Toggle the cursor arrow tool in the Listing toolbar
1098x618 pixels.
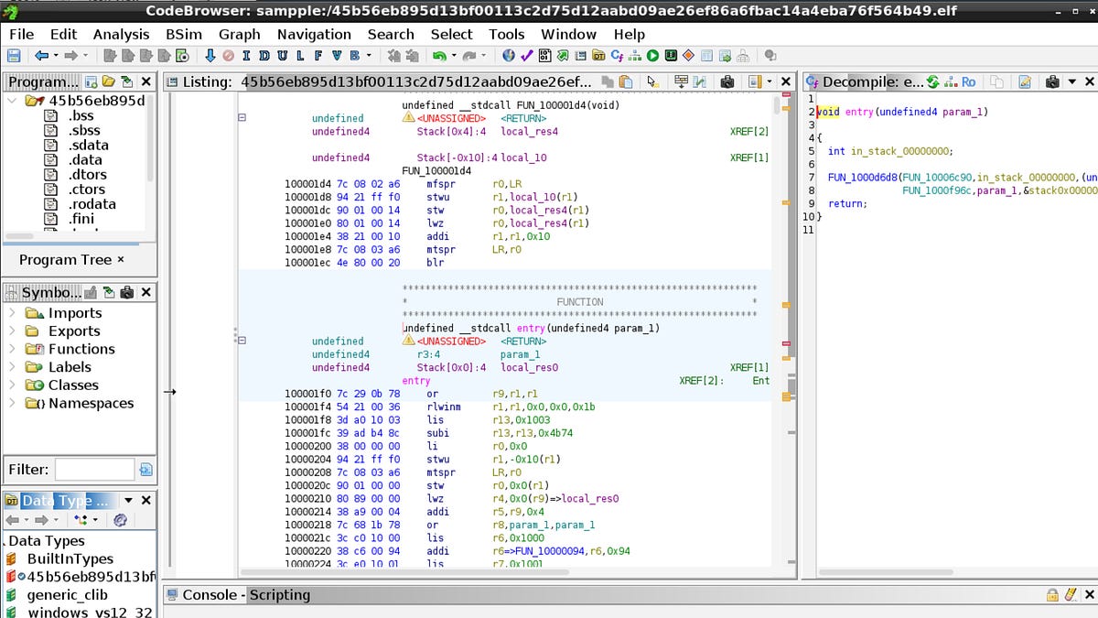pyautogui.click(x=651, y=81)
